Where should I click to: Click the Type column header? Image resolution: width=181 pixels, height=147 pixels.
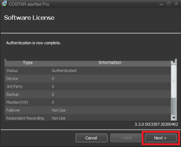click(28, 63)
